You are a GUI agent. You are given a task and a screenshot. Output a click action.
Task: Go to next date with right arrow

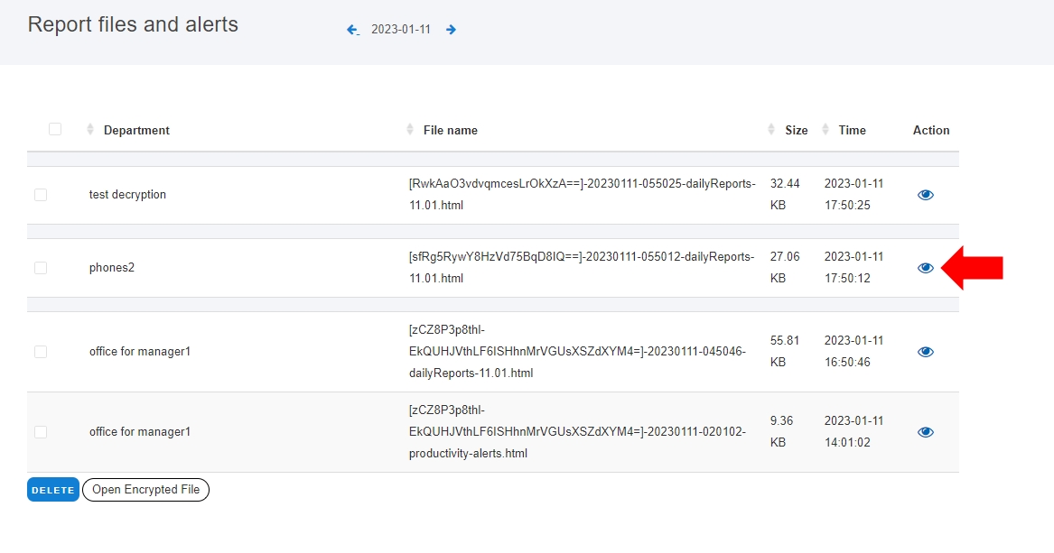pos(451,30)
